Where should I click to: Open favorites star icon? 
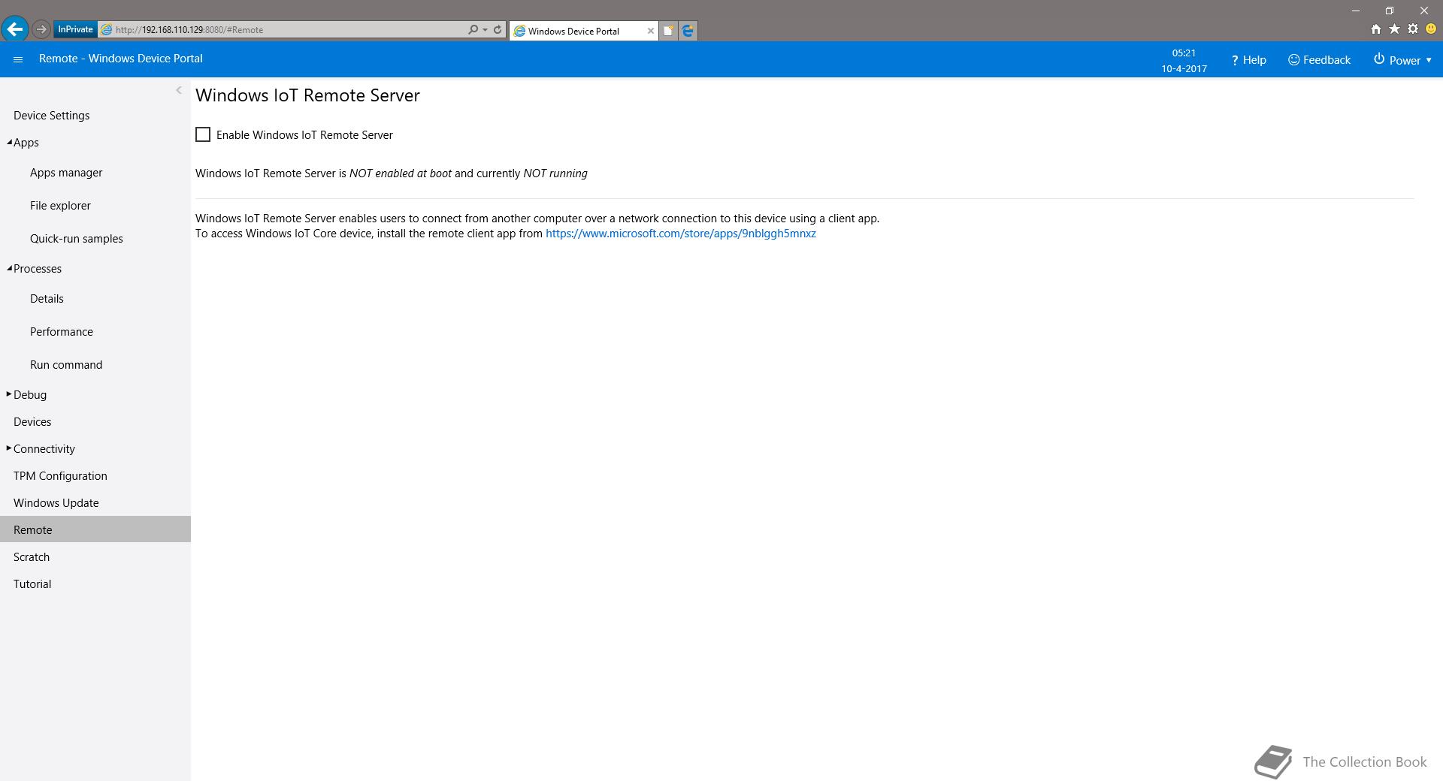point(1394,29)
